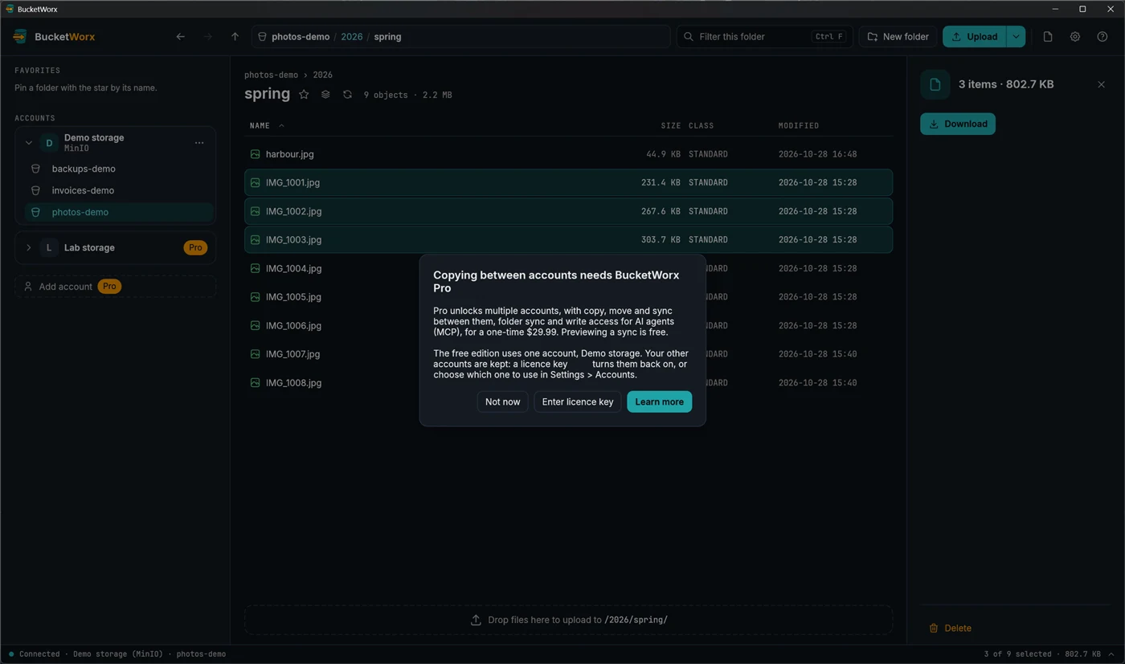Viewport: 1125px width, 664px height.
Task: Click the bucket icon beside backups-demo
Action: pyautogui.click(x=35, y=169)
